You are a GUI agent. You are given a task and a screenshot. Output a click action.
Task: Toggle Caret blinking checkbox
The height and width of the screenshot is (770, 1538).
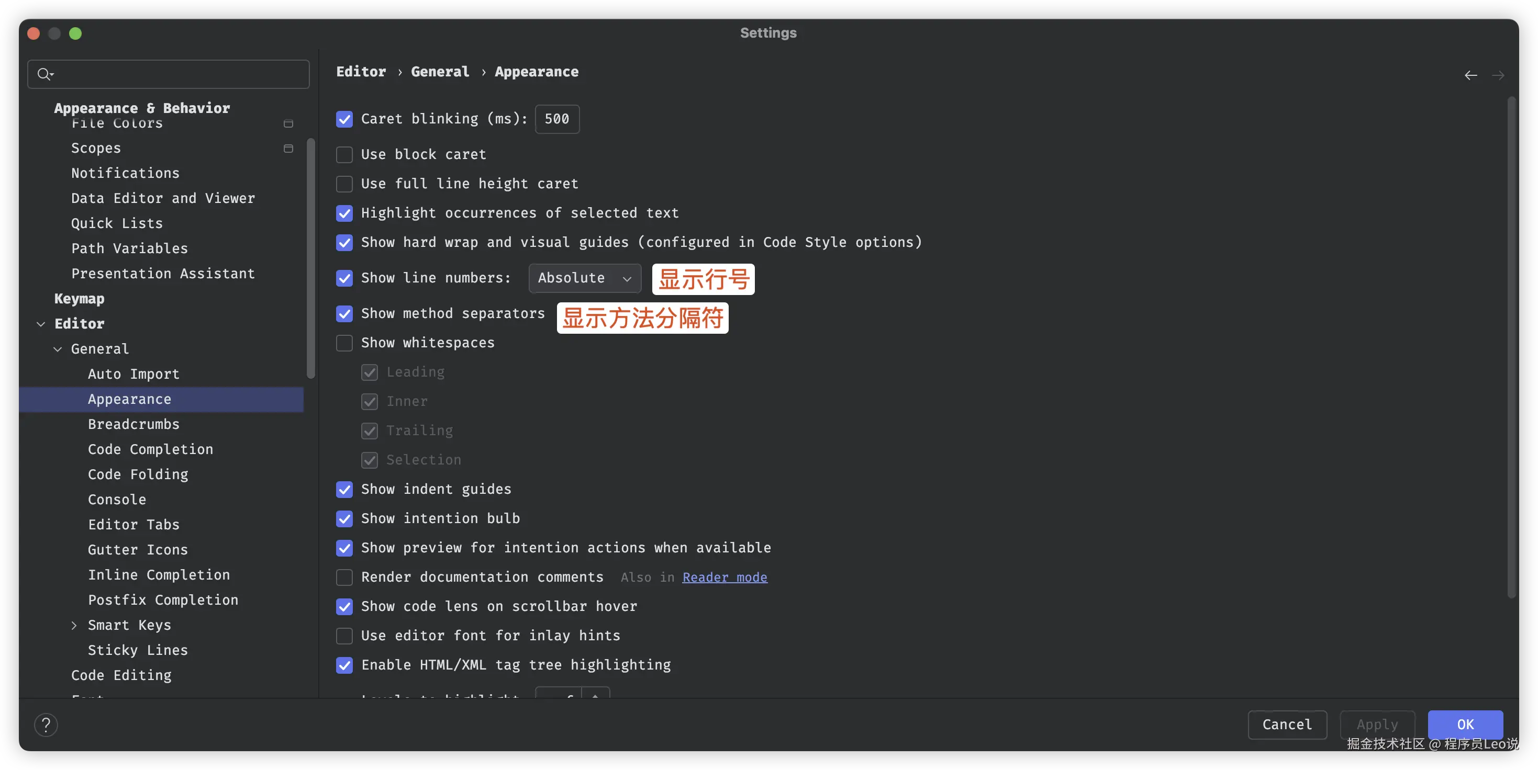coord(344,119)
